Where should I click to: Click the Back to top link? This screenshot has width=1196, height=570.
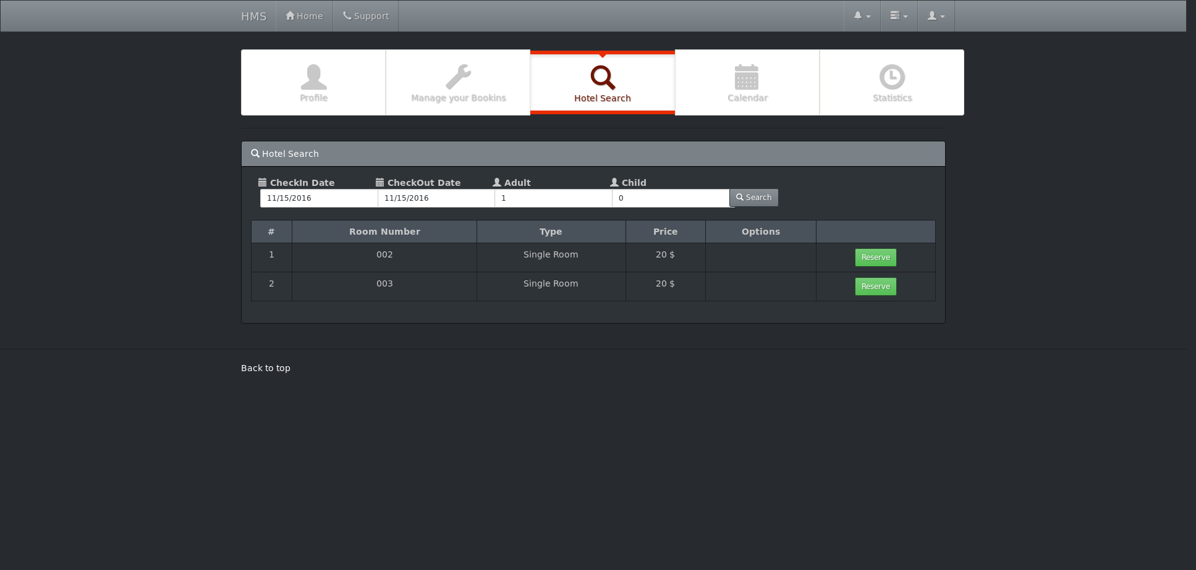pyautogui.click(x=265, y=367)
